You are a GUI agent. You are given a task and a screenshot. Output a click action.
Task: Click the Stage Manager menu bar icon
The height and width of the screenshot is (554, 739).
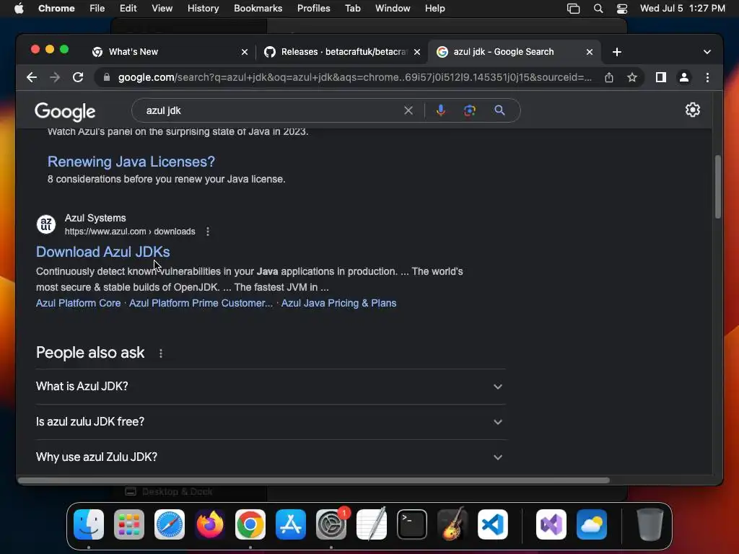[x=573, y=9]
